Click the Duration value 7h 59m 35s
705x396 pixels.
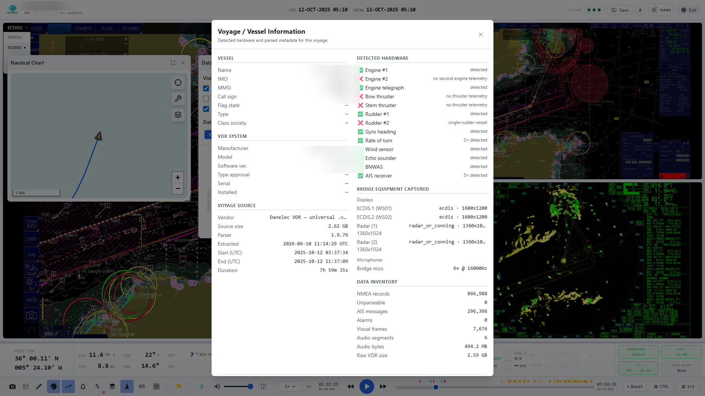334,270
